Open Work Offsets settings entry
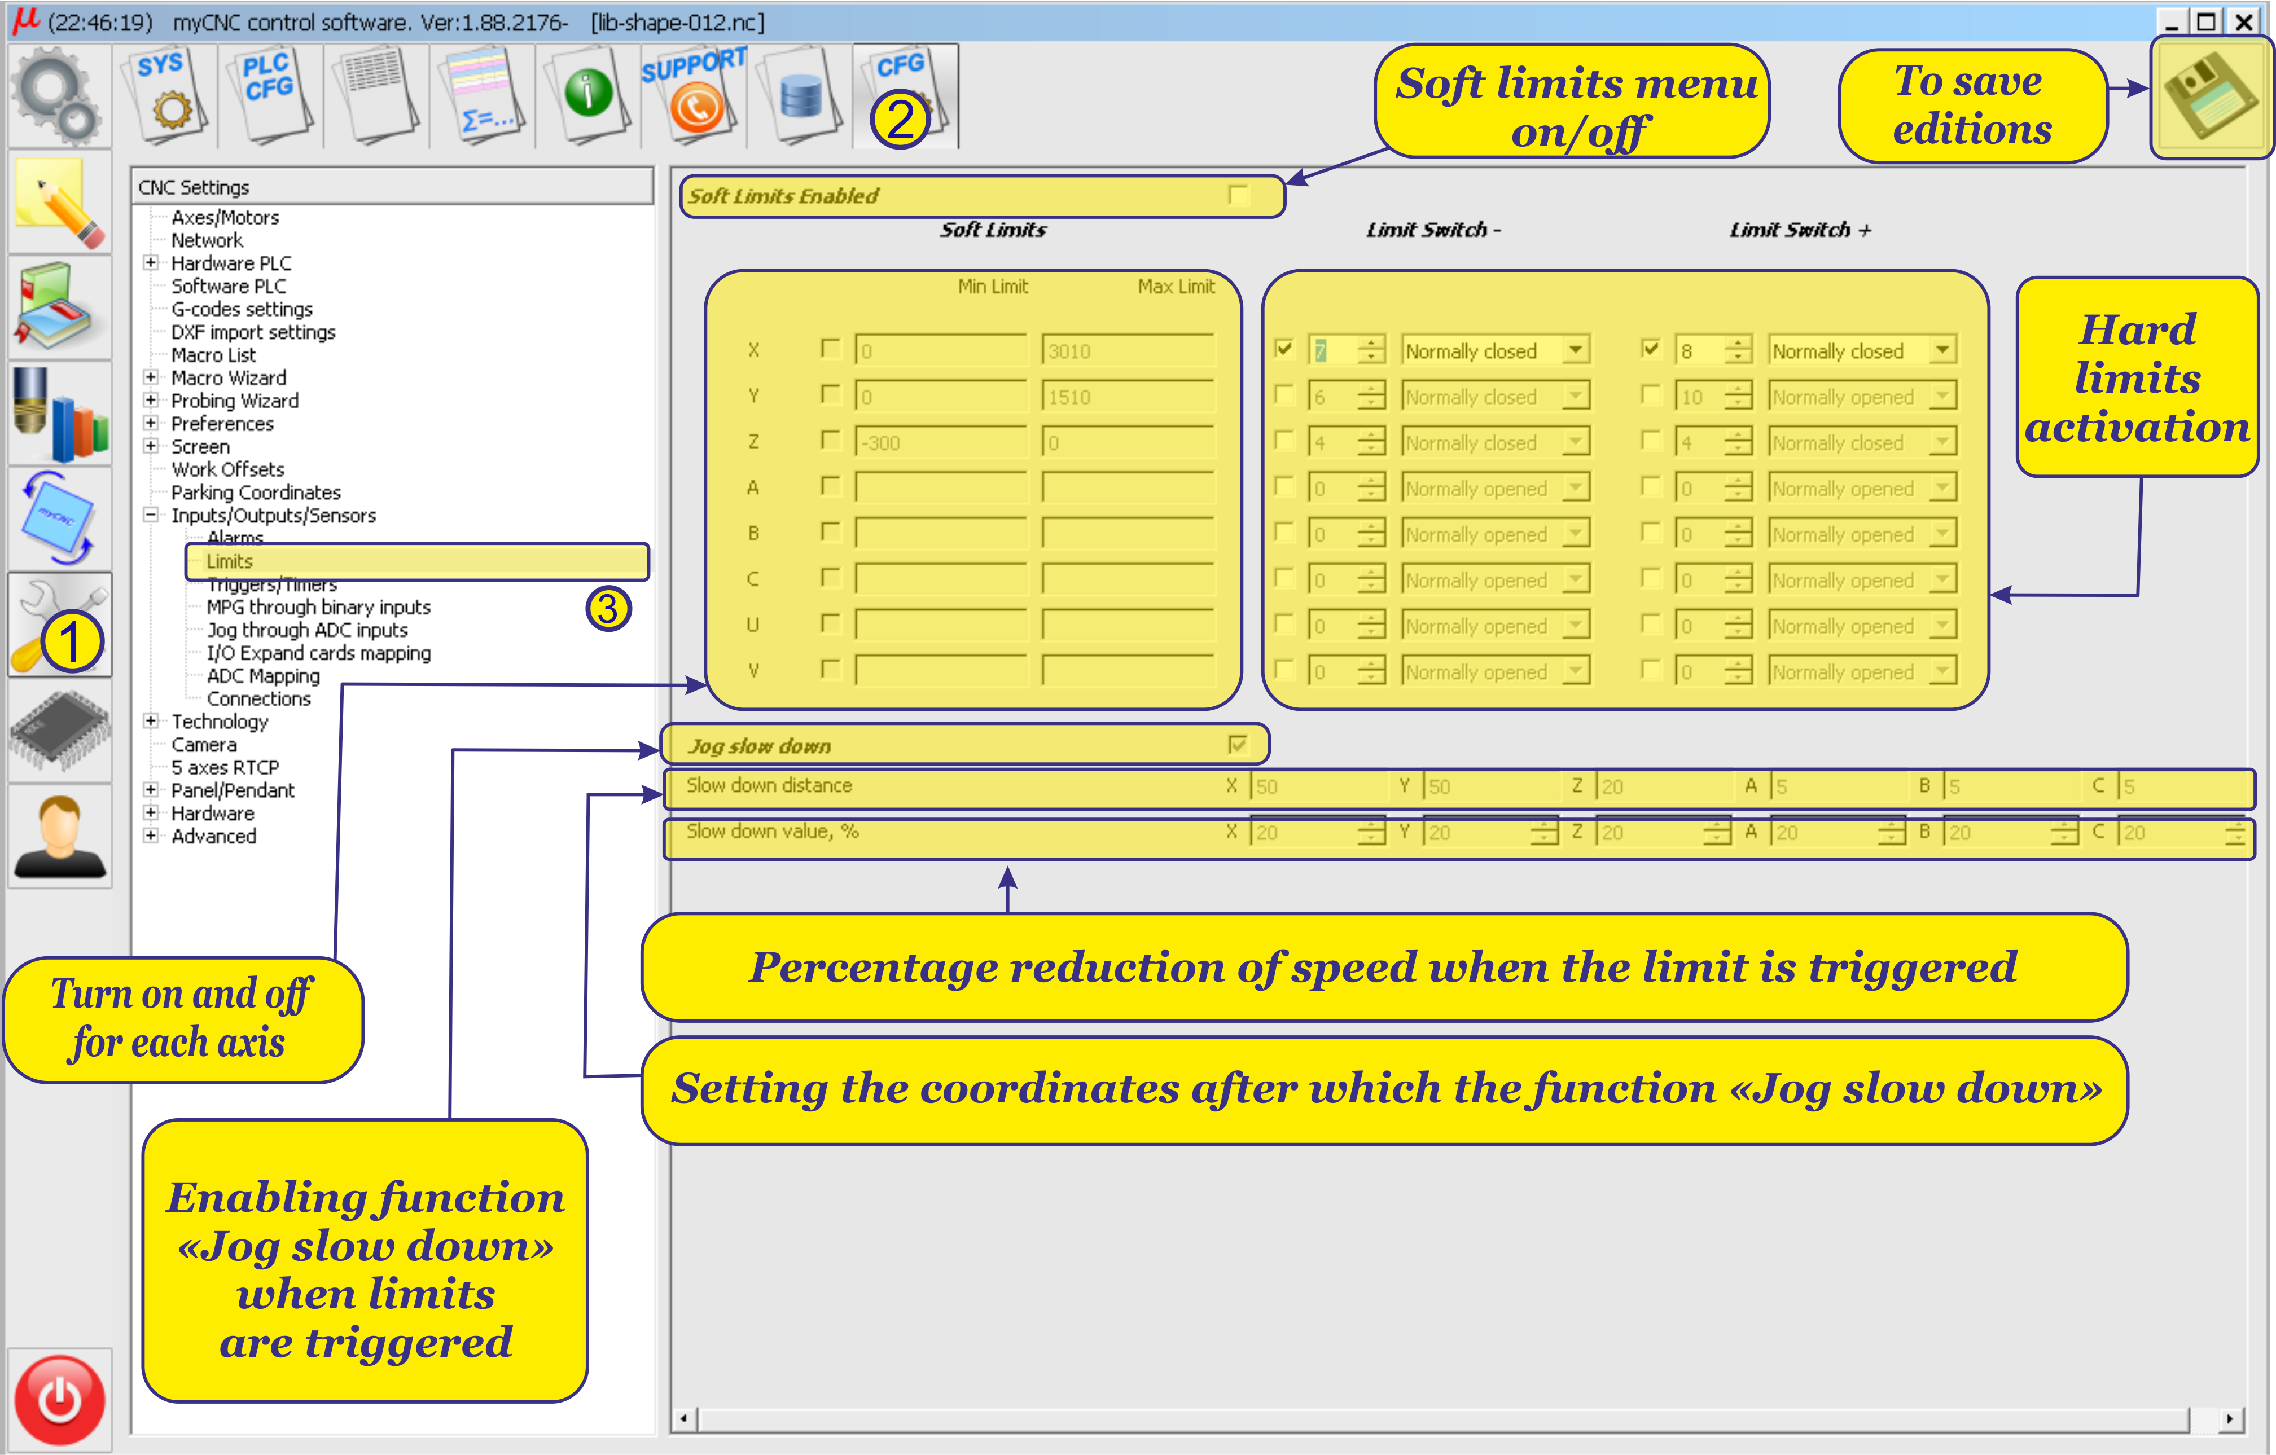This screenshot has height=1455, width=2276. tap(227, 469)
